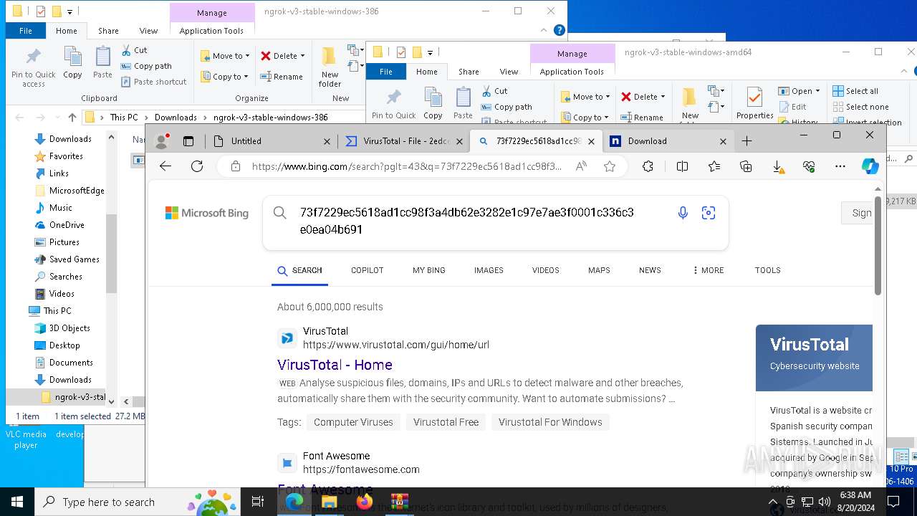917x516 pixels.
Task: Open View tab in 386 window
Action: pyautogui.click(x=148, y=31)
